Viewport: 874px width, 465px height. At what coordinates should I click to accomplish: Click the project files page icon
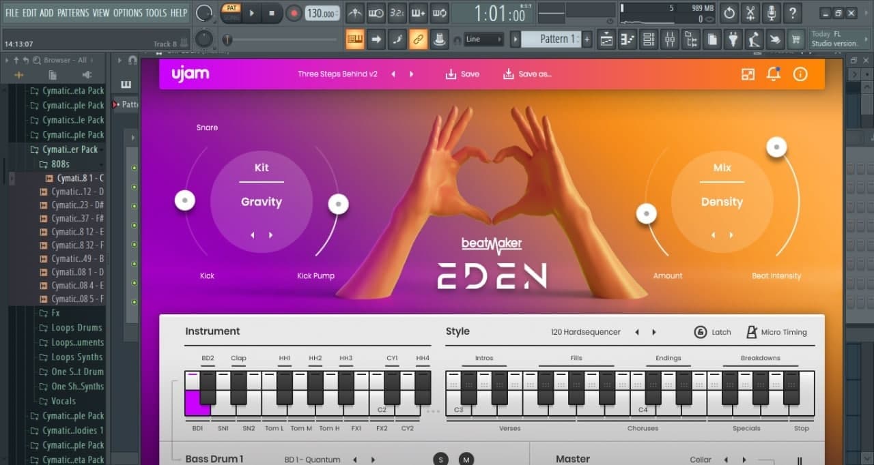tap(712, 39)
